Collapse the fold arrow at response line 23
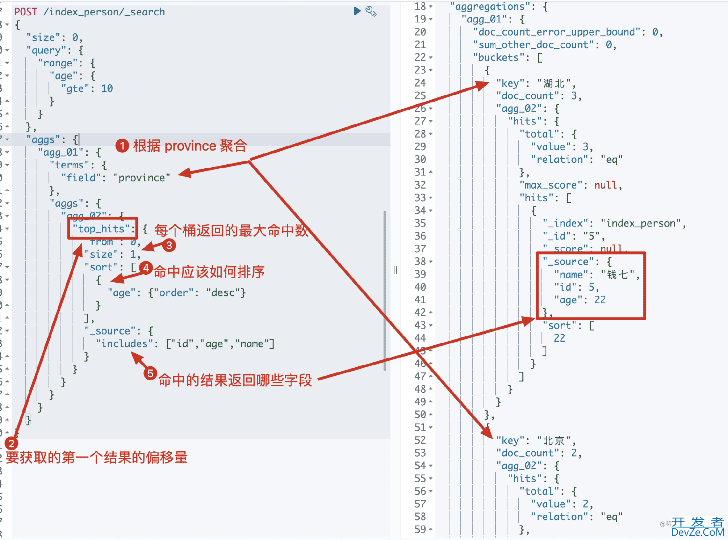 [x=431, y=70]
